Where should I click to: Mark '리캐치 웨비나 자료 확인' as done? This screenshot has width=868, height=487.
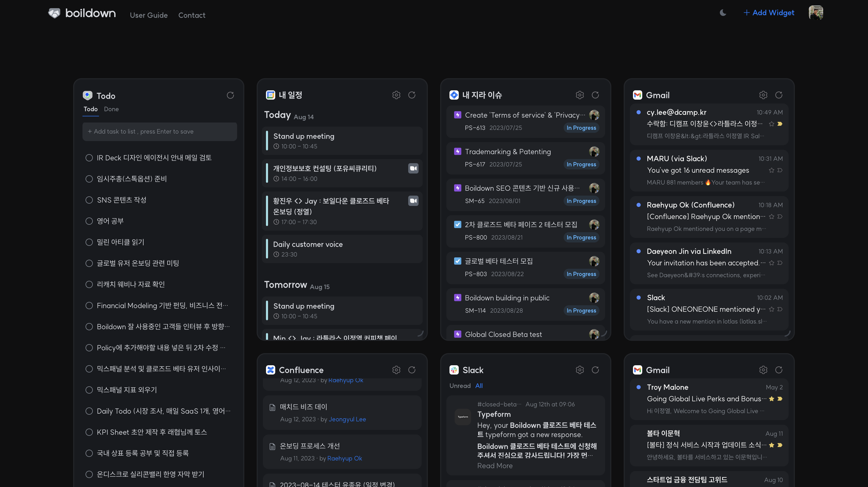click(x=89, y=284)
